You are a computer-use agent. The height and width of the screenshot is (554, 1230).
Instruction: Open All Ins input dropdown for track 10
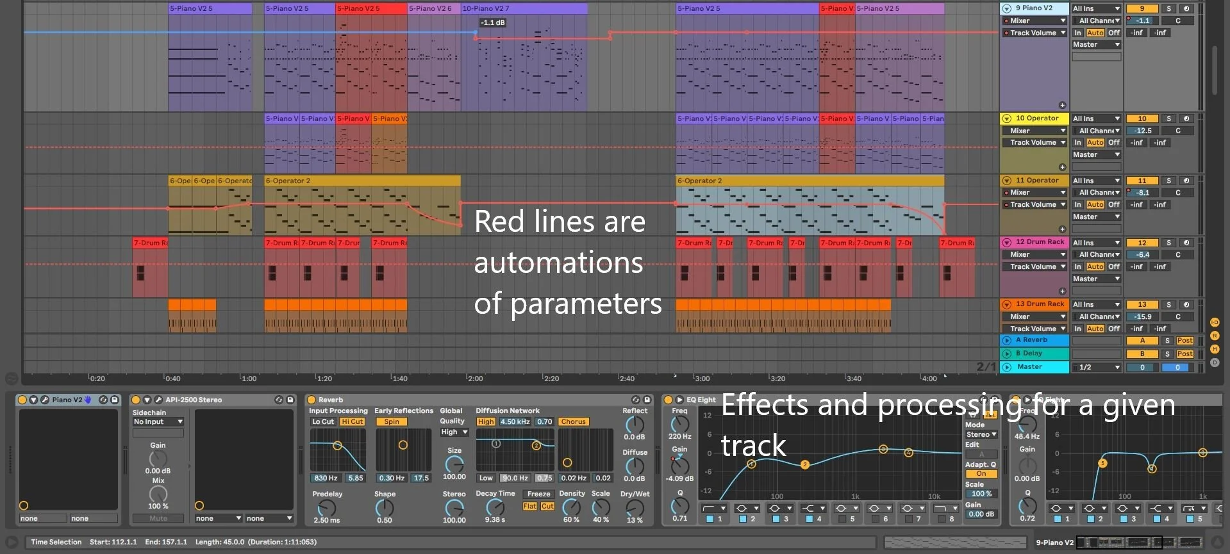pyautogui.click(x=1097, y=118)
